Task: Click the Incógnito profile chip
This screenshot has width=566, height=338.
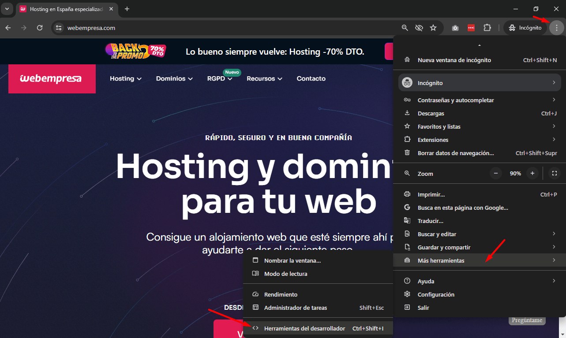Action: 525,28
